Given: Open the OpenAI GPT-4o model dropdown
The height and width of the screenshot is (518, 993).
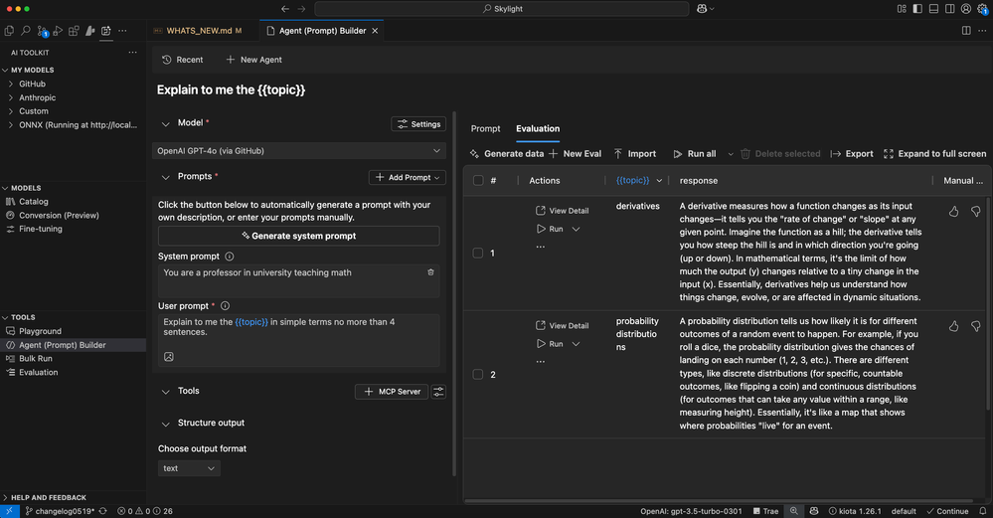Looking at the screenshot, I should coord(299,151).
